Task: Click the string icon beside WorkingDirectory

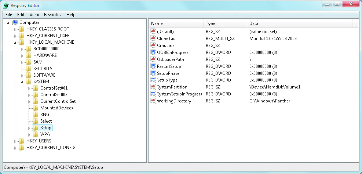Action: [153, 101]
